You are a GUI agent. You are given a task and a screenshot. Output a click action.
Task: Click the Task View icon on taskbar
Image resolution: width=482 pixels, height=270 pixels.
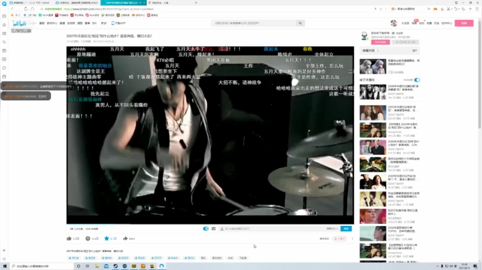coord(87,266)
